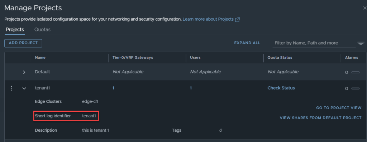Image resolution: width=367 pixels, height=142 pixels.
Task: Open tenant1 users count link
Action: pyautogui.click(x=191, y=88)
